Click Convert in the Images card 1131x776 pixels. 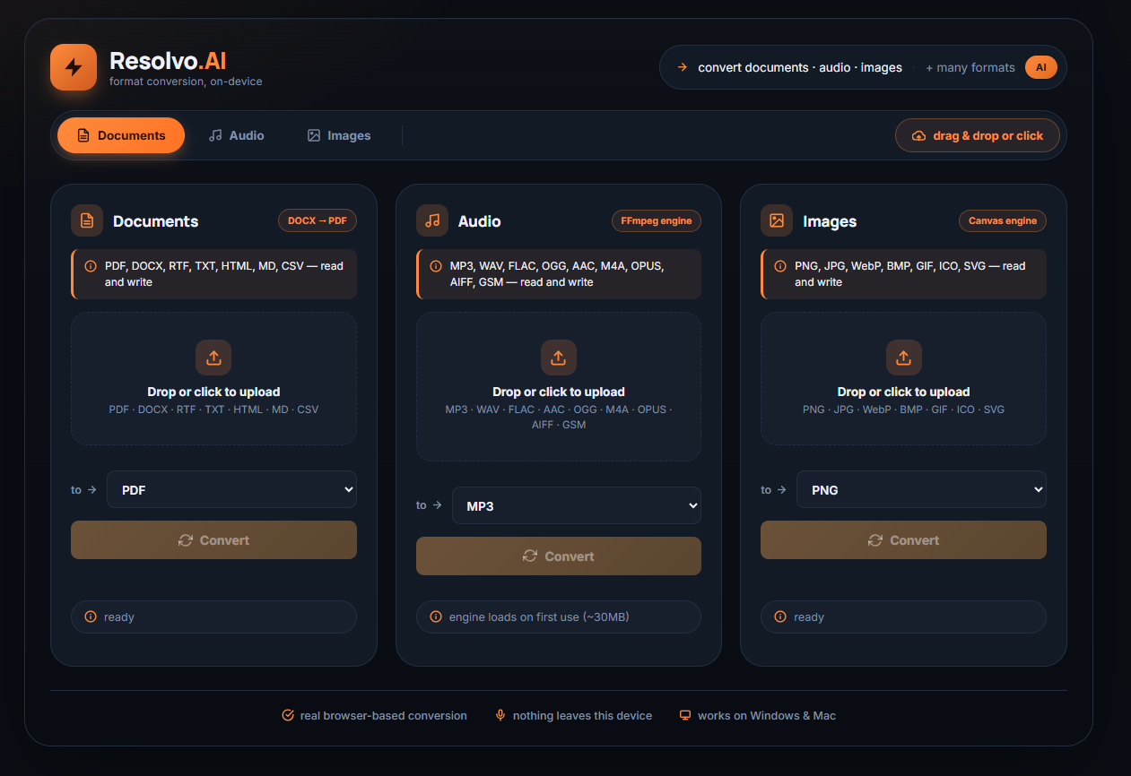[903, 540]
